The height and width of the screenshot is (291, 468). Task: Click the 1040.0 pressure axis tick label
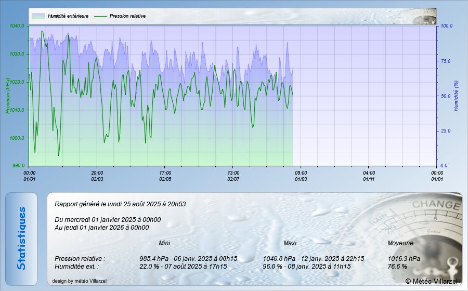point(17,26)
